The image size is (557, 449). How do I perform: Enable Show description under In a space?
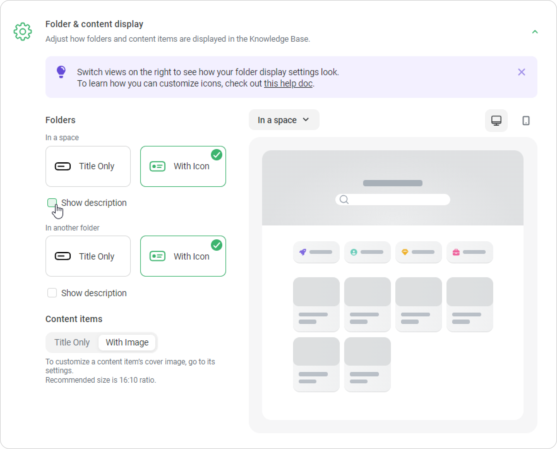(52, 203)
